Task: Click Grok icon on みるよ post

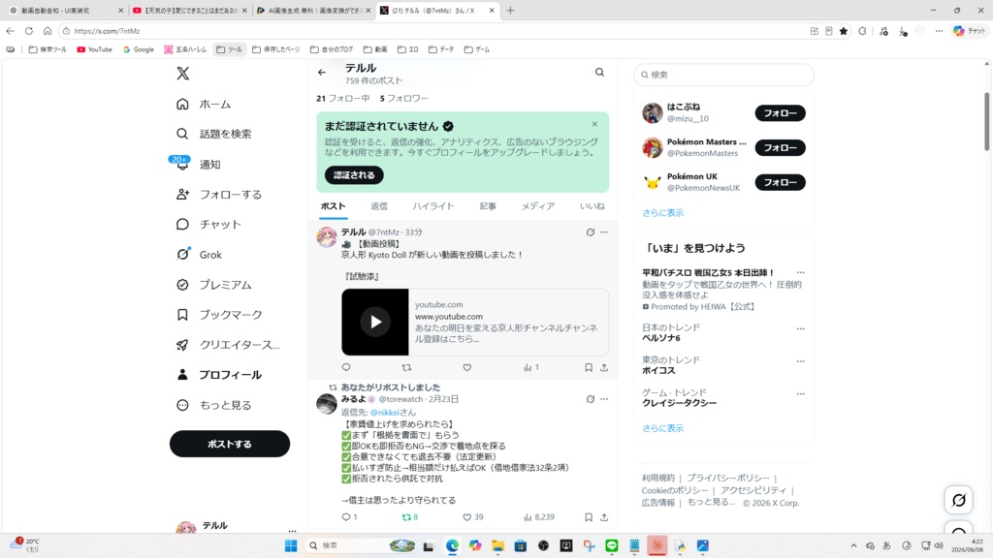Action: pyautogui.click(x=591, y=399)
